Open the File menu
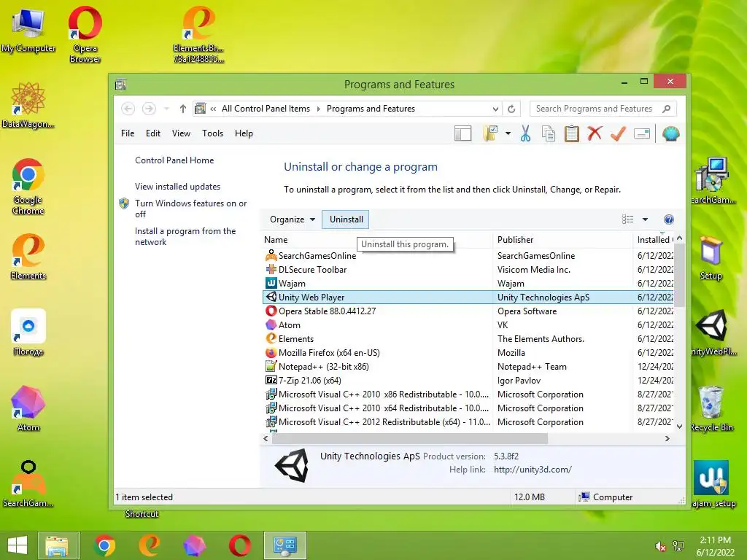Screen dimensions: 747x560 click(128, 133)
